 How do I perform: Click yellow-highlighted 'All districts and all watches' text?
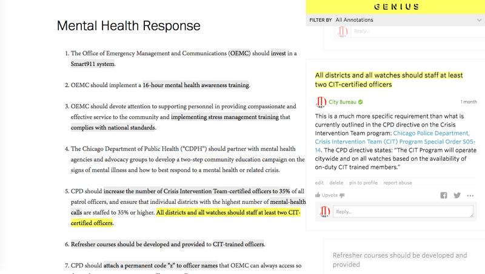click(229, 212)
